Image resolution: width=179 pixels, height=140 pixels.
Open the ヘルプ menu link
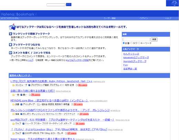pos(168,18)
